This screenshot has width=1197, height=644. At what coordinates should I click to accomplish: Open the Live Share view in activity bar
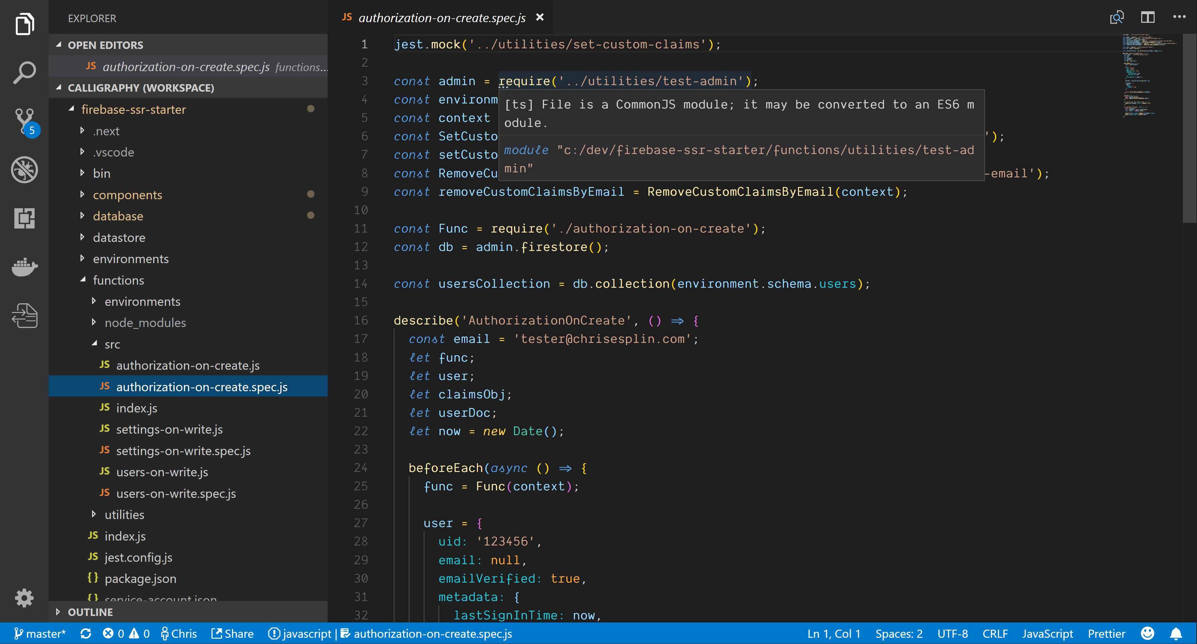tap(24, 315)
